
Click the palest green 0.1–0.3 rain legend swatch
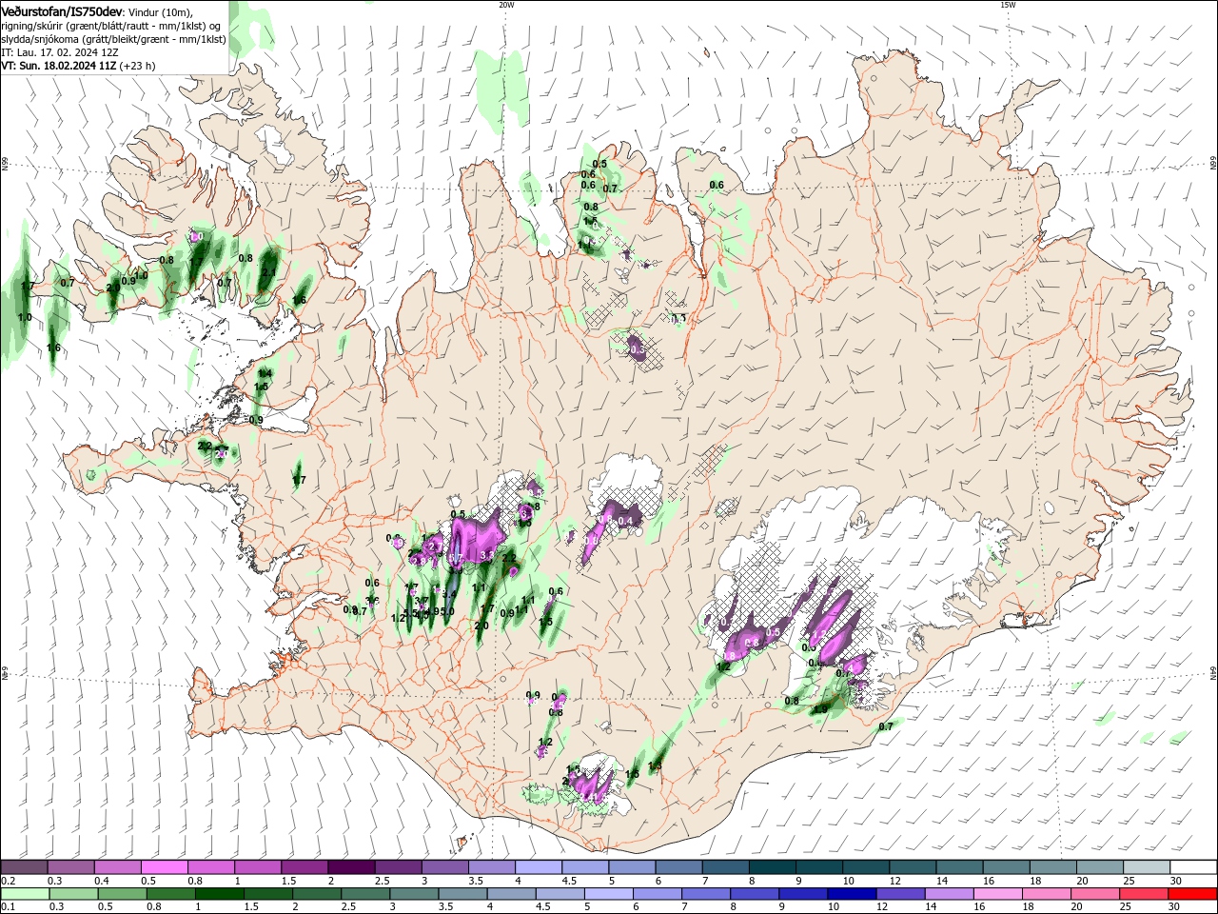[x=25, y=894]
